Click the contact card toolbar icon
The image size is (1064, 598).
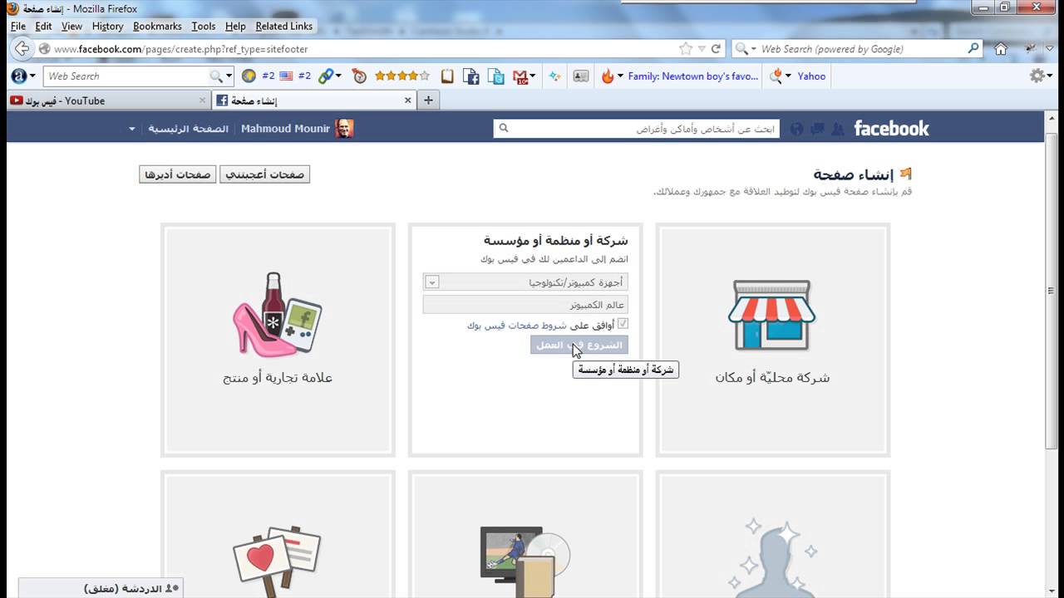point(581,76)
